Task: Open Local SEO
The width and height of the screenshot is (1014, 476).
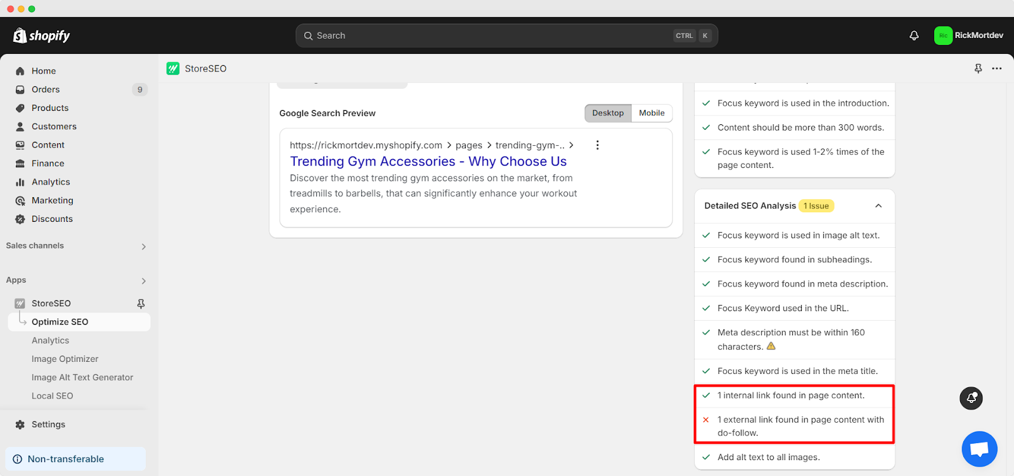Action: click(52, 396)
